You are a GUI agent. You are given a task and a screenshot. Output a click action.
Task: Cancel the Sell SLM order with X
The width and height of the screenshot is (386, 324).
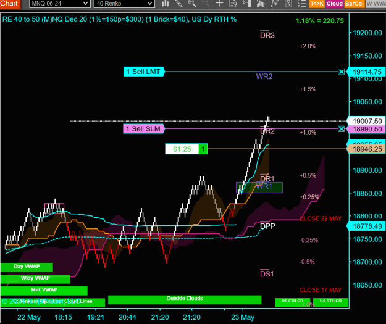tap(341, 129)
